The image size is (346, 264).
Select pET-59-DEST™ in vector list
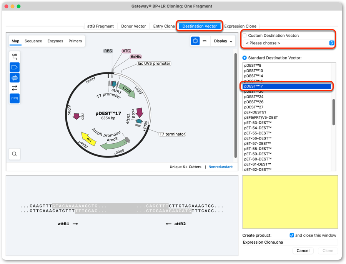(x=287, y=154)
